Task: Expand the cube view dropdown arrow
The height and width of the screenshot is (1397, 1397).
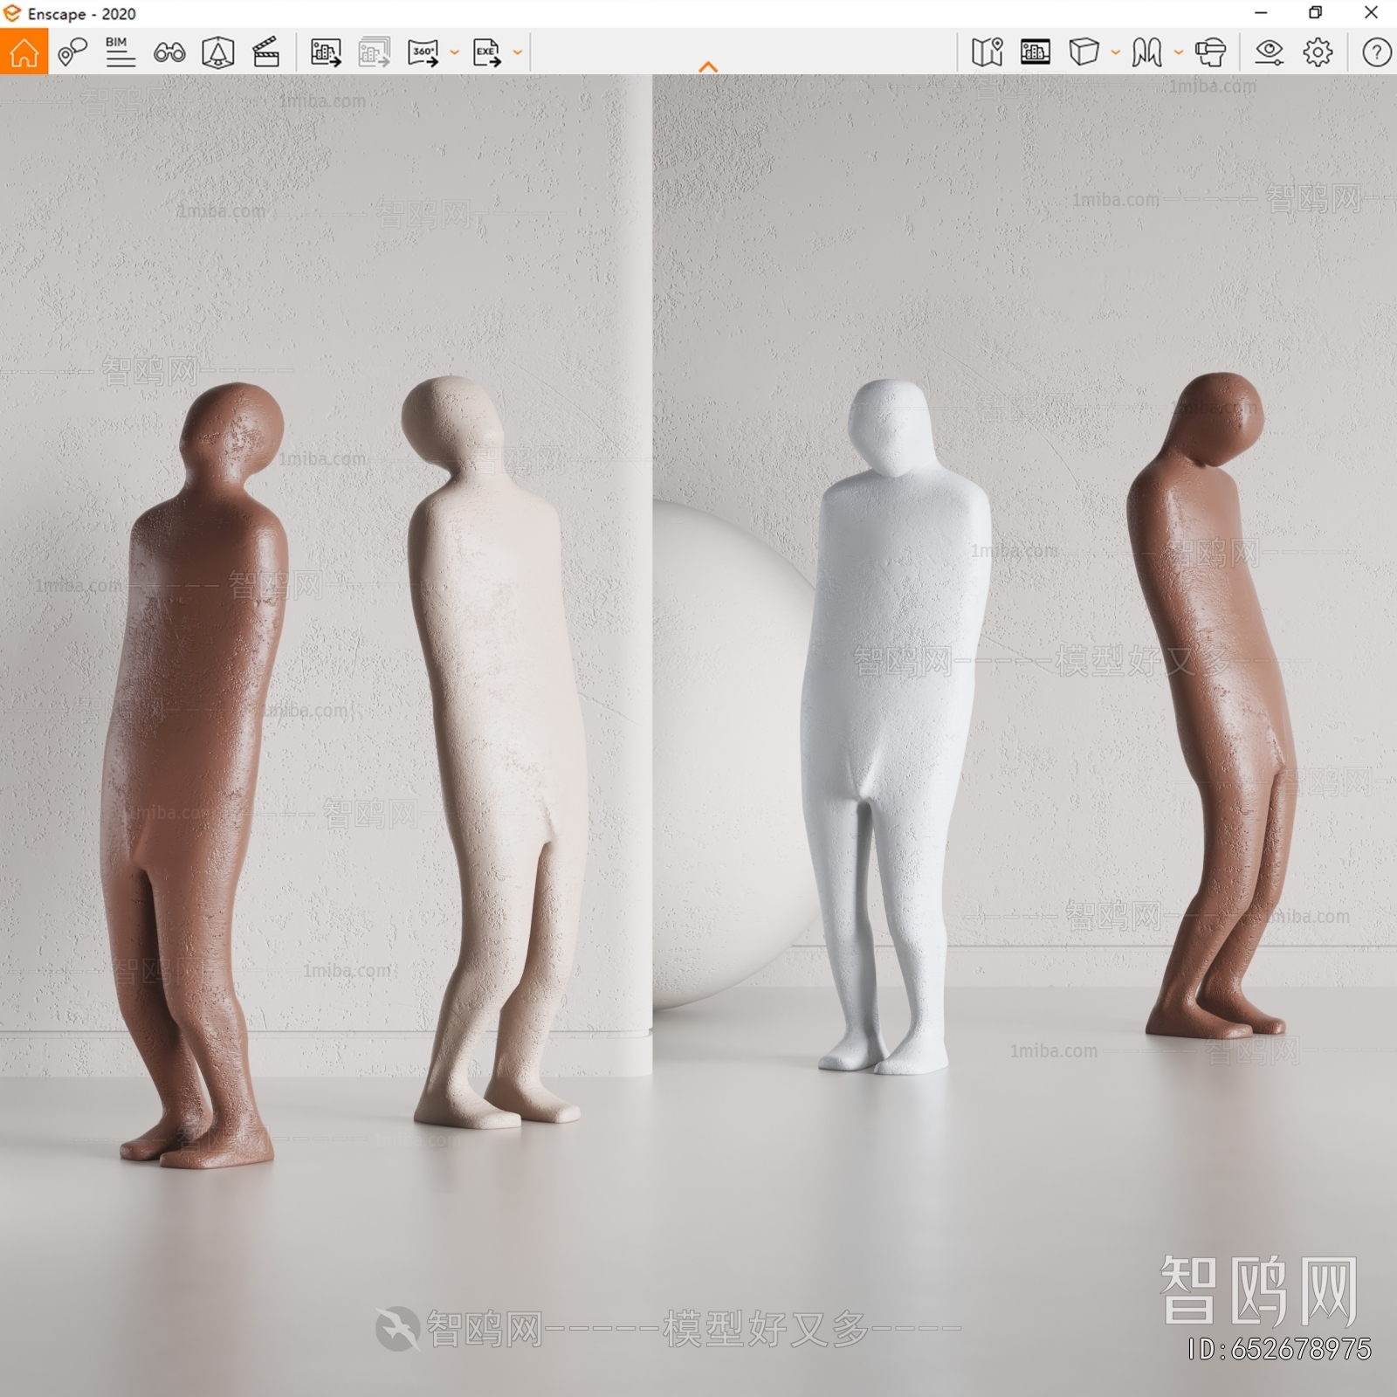Action: click(1115, 52)
